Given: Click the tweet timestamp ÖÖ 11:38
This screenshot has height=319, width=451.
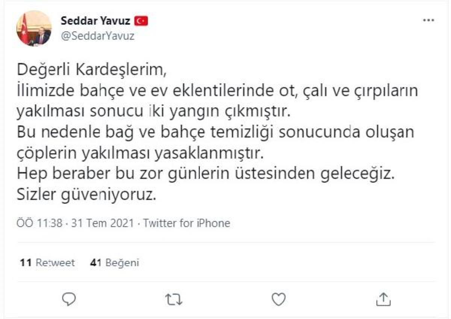Looking at the screenshot, I should click(39, 223).
